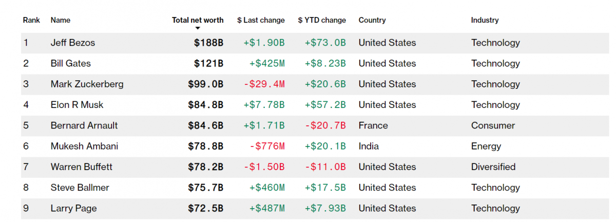Open Bill Gates profile link
Screen dimensions: 616x222
point(71,63)
